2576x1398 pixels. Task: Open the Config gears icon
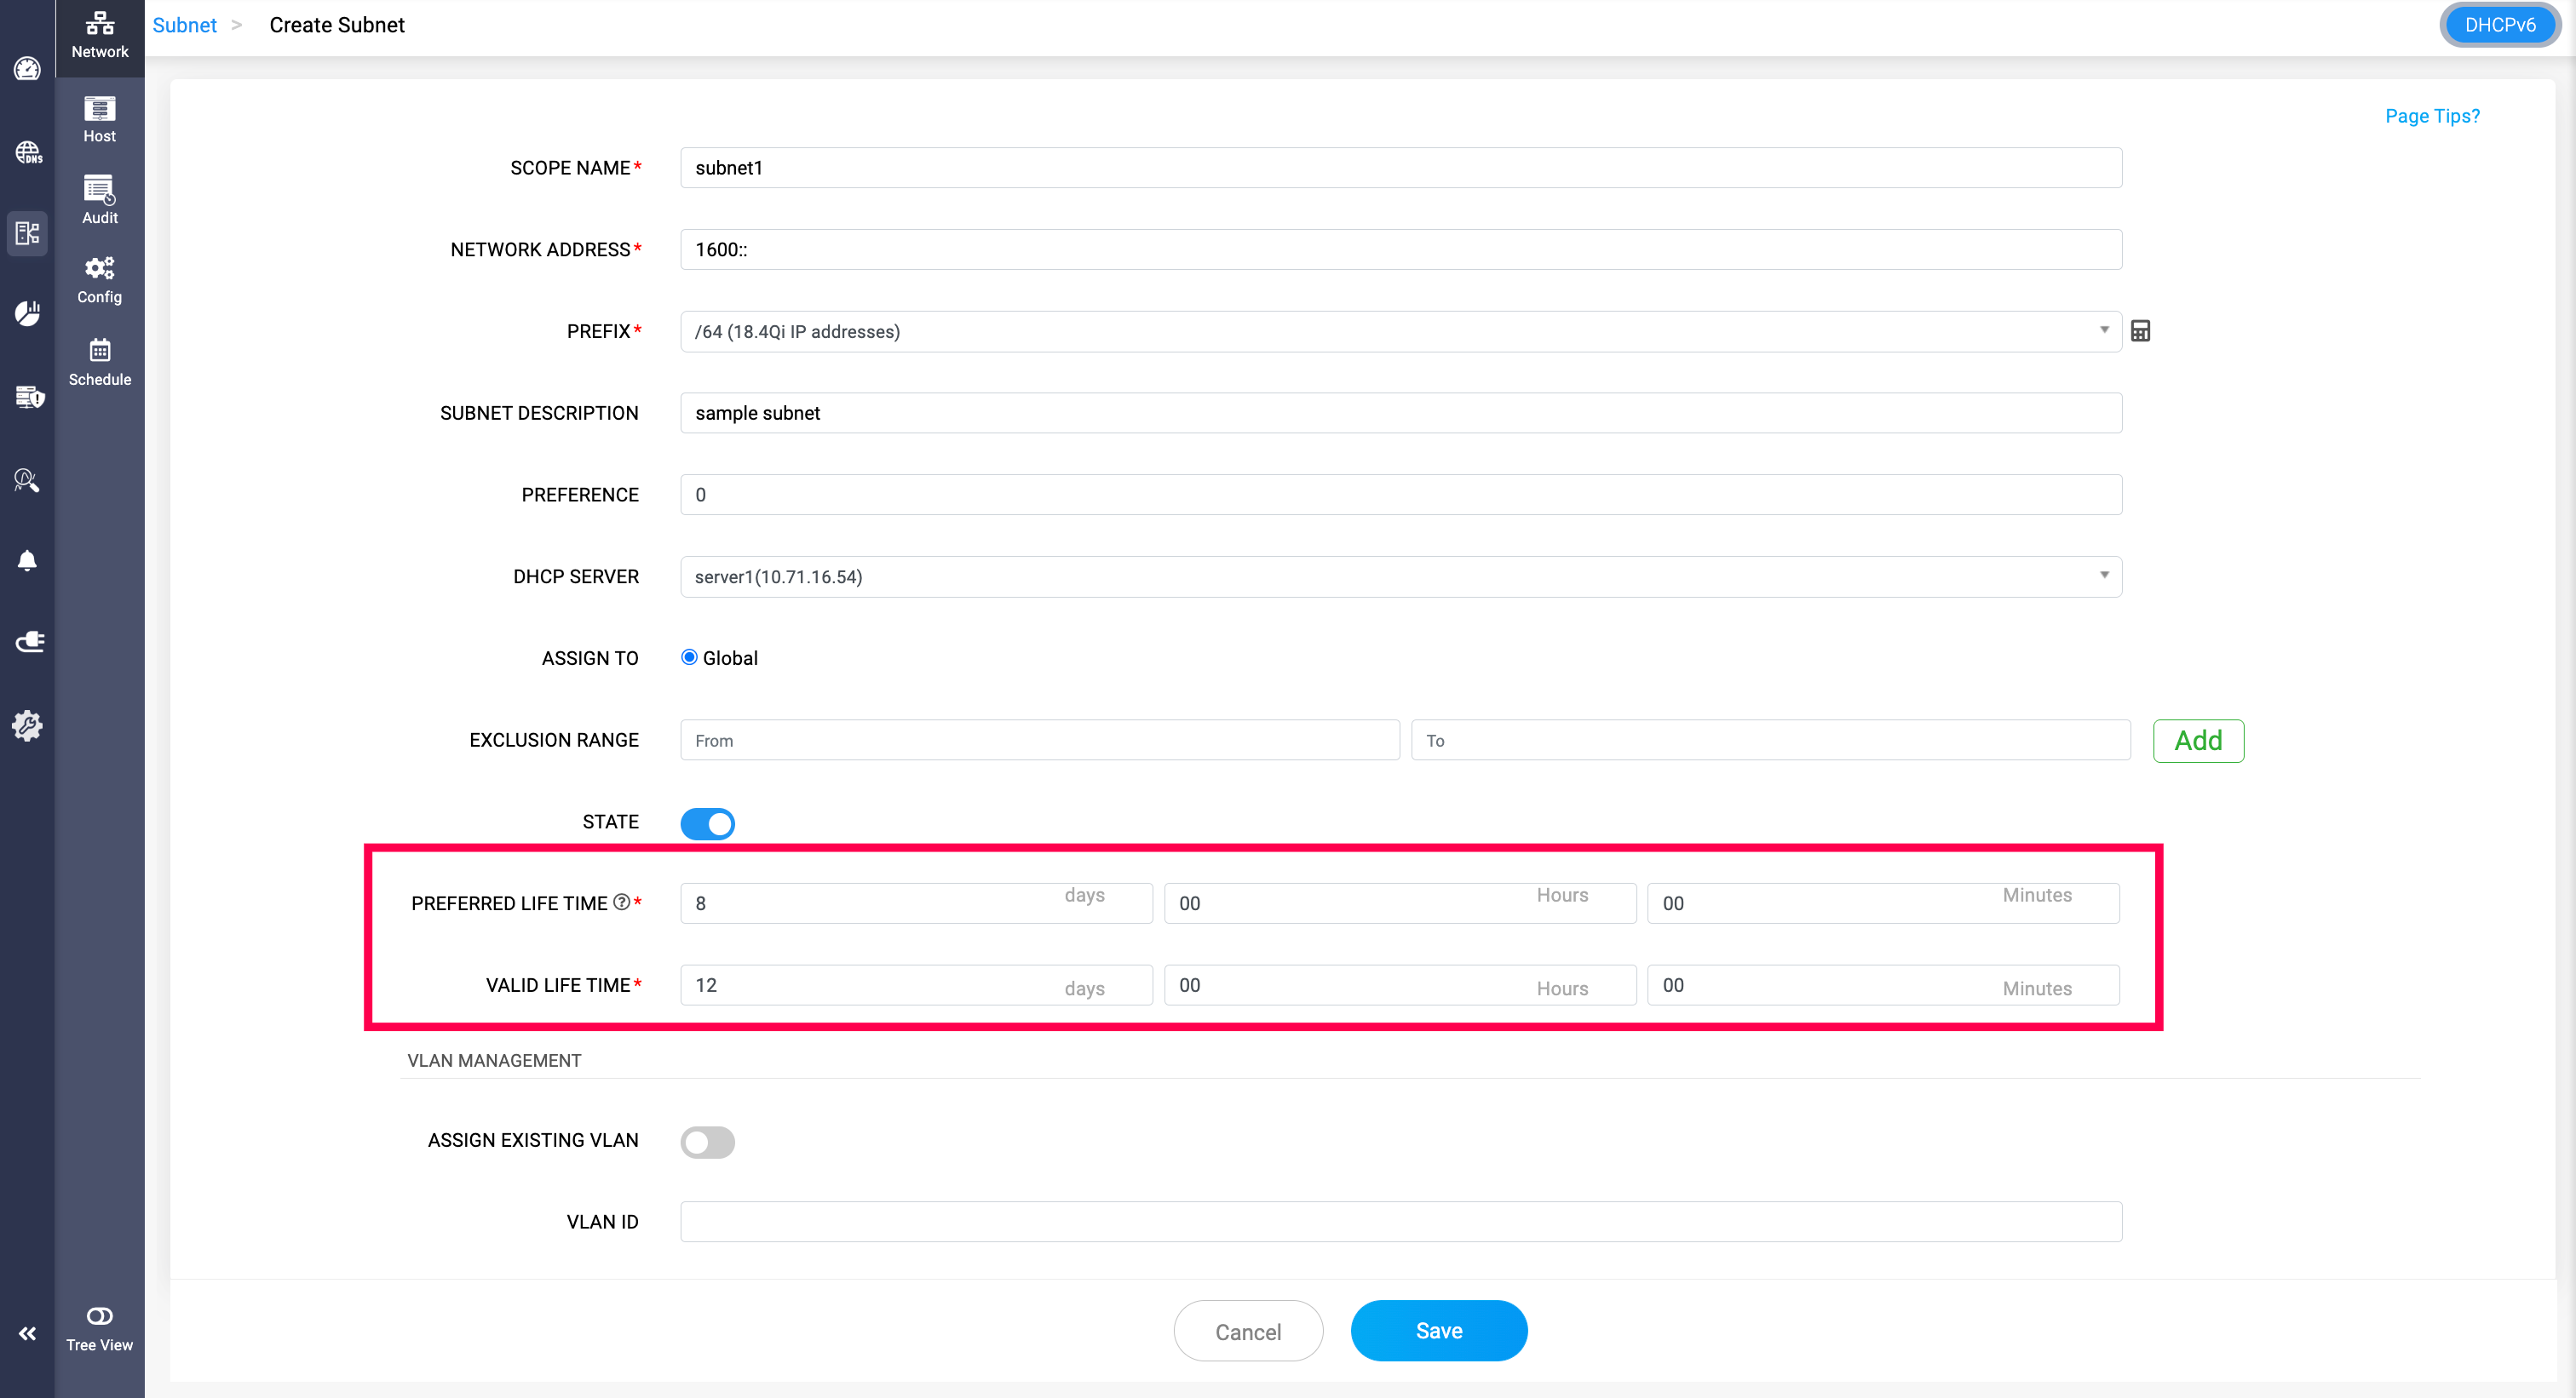[x=99, y=280]
